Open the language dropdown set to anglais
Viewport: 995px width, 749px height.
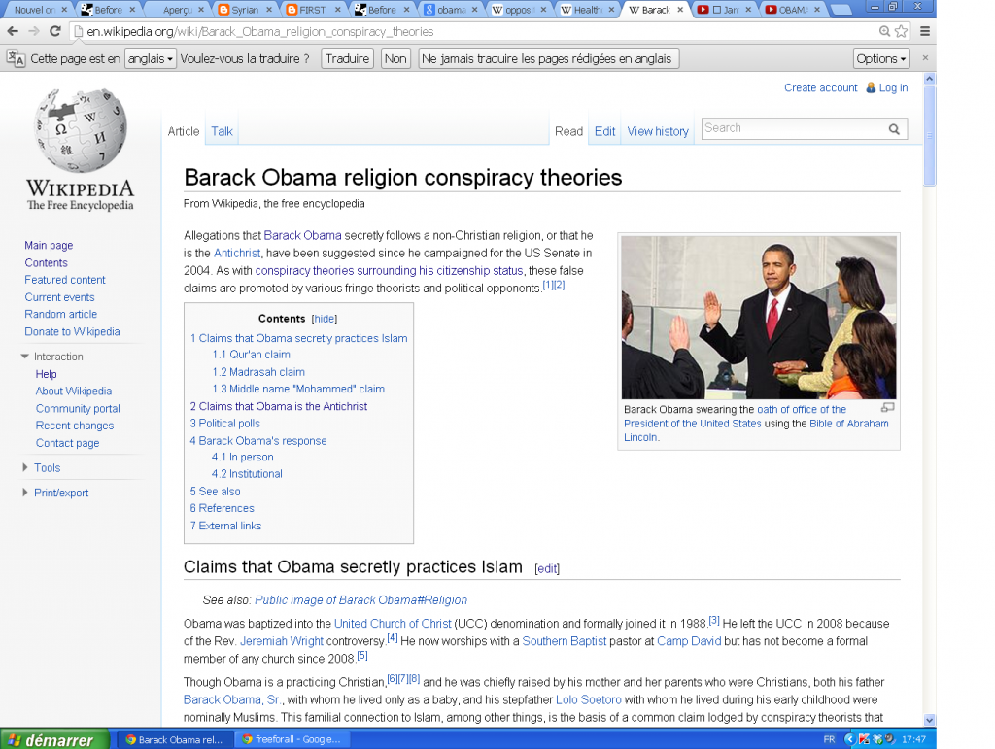(x=151, y=59)
